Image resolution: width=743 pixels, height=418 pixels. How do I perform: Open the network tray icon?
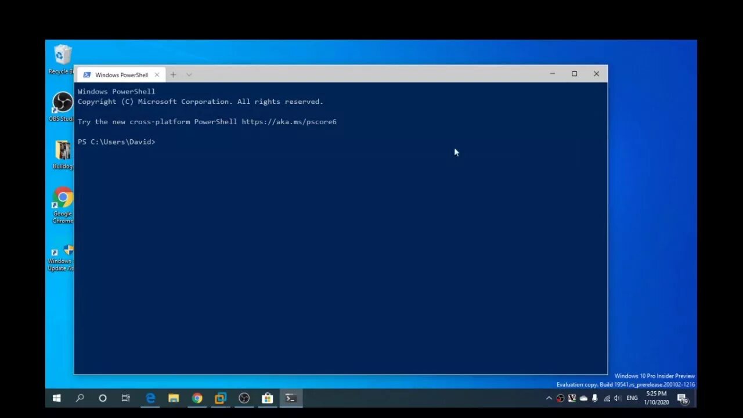[x=607, y=398]
